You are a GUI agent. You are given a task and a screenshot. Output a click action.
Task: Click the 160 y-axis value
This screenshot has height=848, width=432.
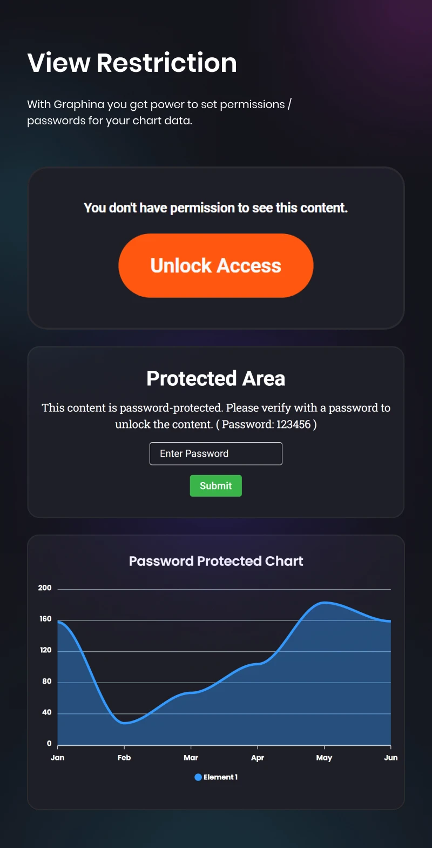(x=45, y=619)
